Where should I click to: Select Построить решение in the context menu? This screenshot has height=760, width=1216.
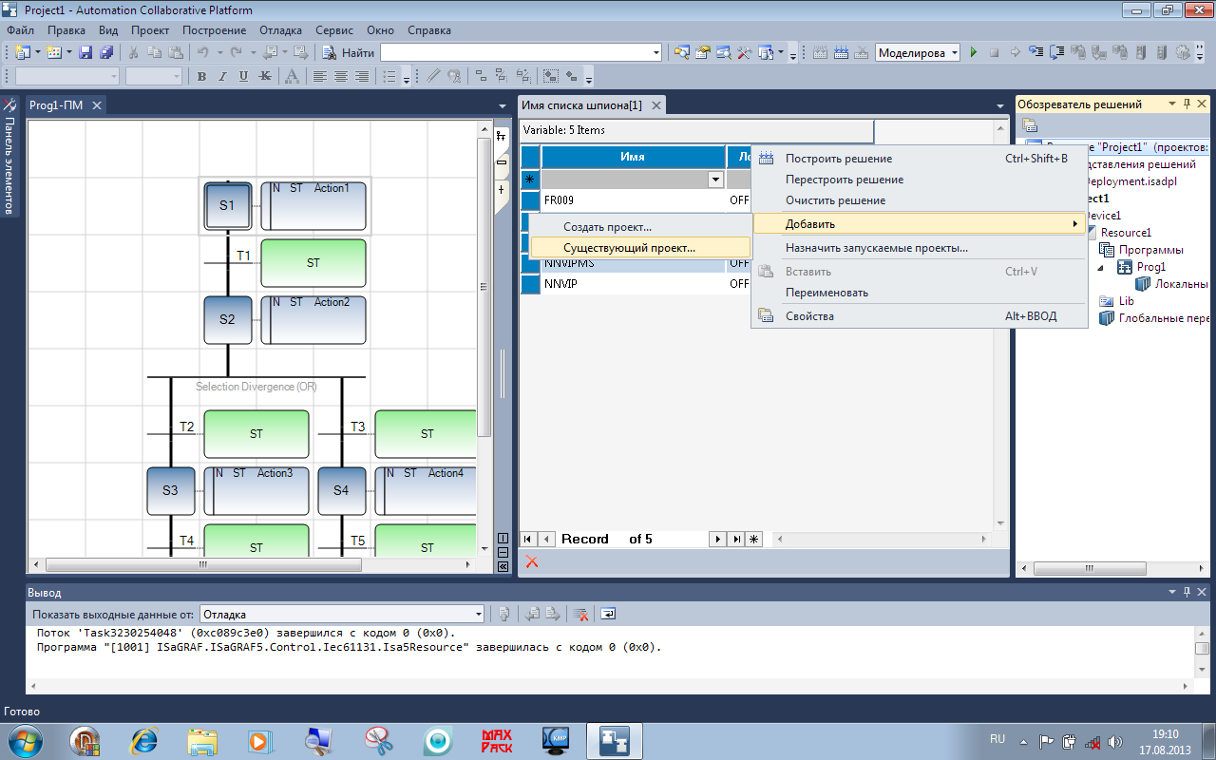pos(838,159)
